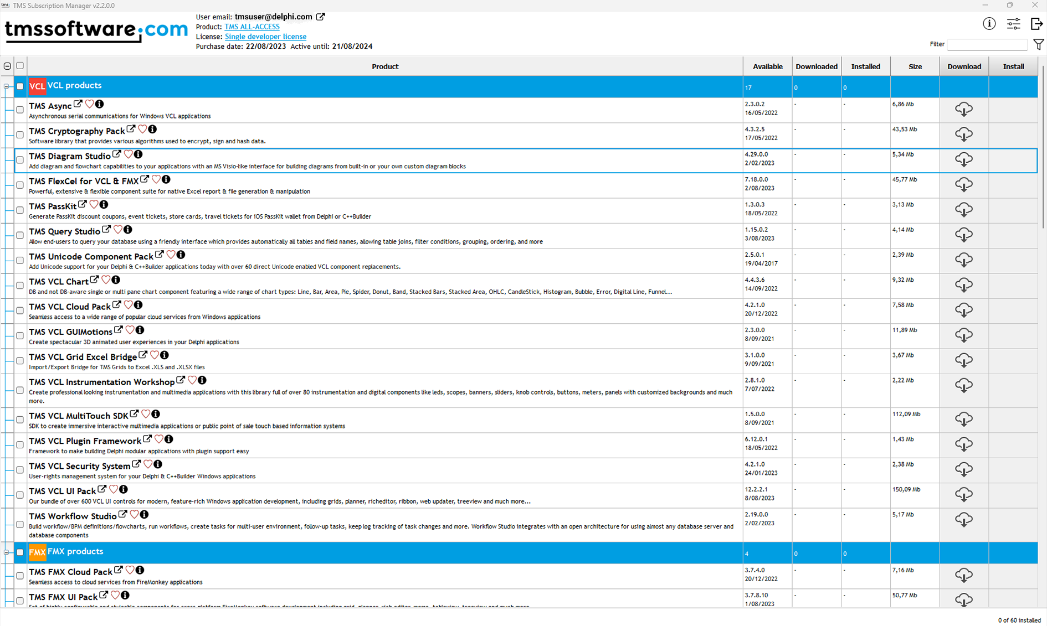Click the filter funnel icon
The image size is (1047, 626).
pyautogui.click(x=1039, y=44)
